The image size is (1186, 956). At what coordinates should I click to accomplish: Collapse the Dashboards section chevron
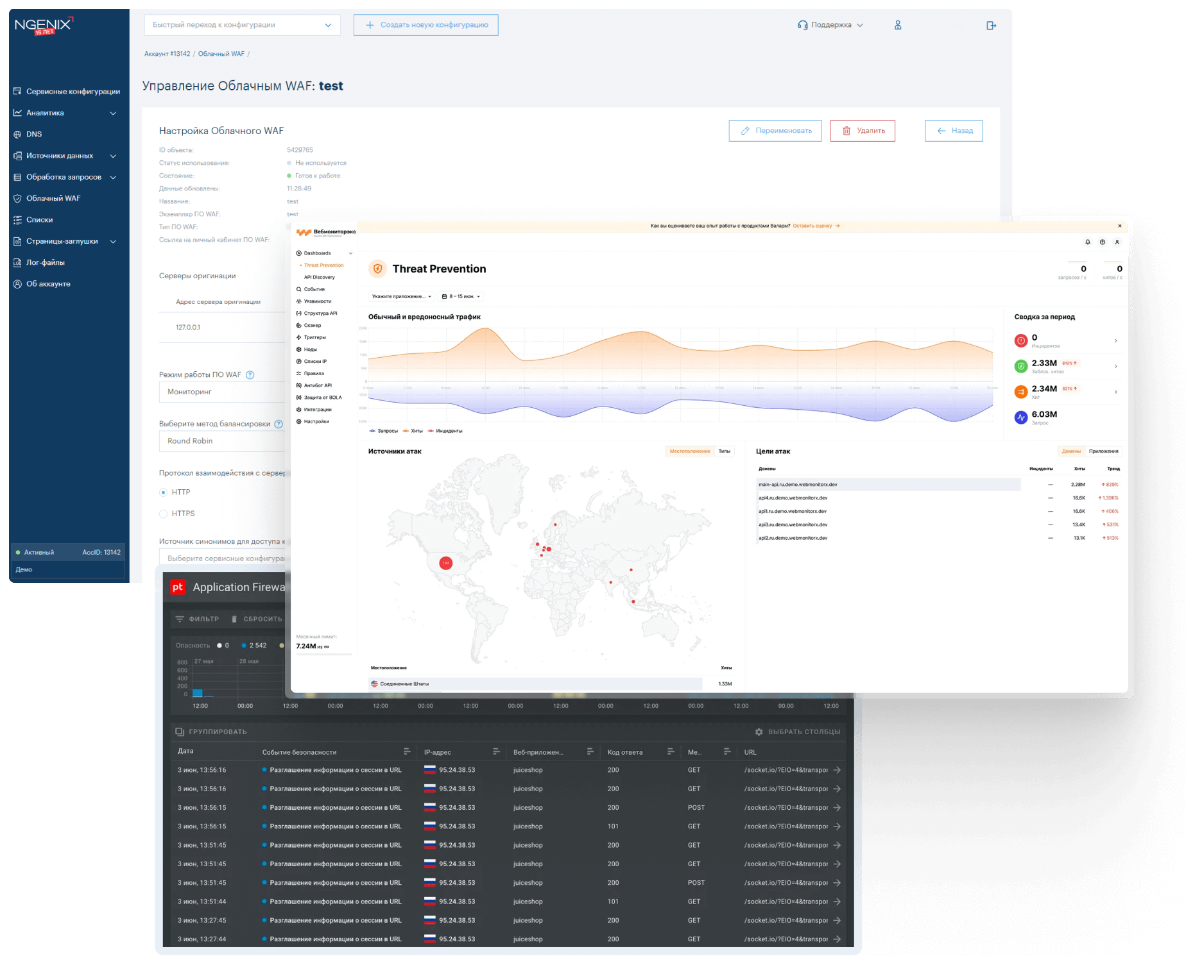[x=350, y=253]
